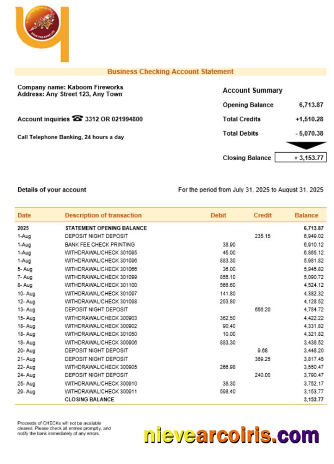Click the Balance column header

306,215
